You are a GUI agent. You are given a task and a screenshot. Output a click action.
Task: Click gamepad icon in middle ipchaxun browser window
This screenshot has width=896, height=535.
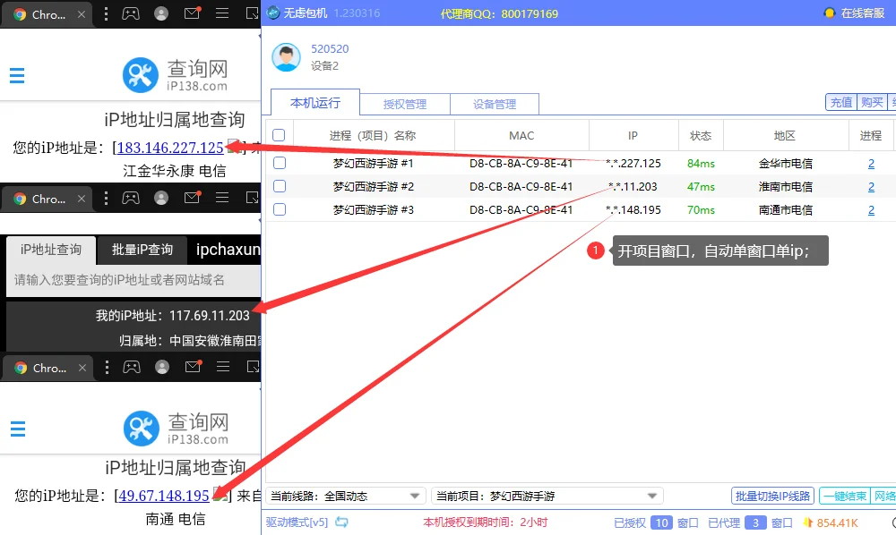130,198
